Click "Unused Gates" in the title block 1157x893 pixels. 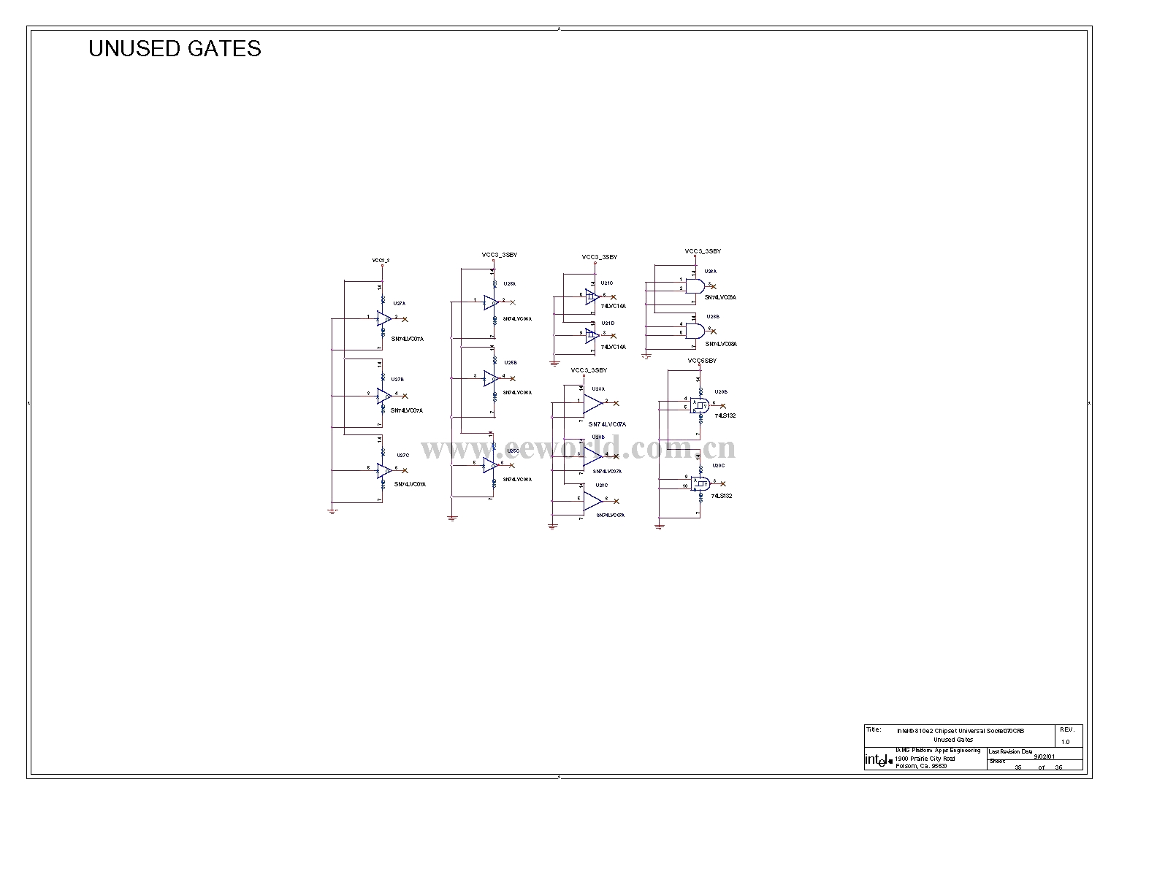pyautogui.click(x=954, y=740)
